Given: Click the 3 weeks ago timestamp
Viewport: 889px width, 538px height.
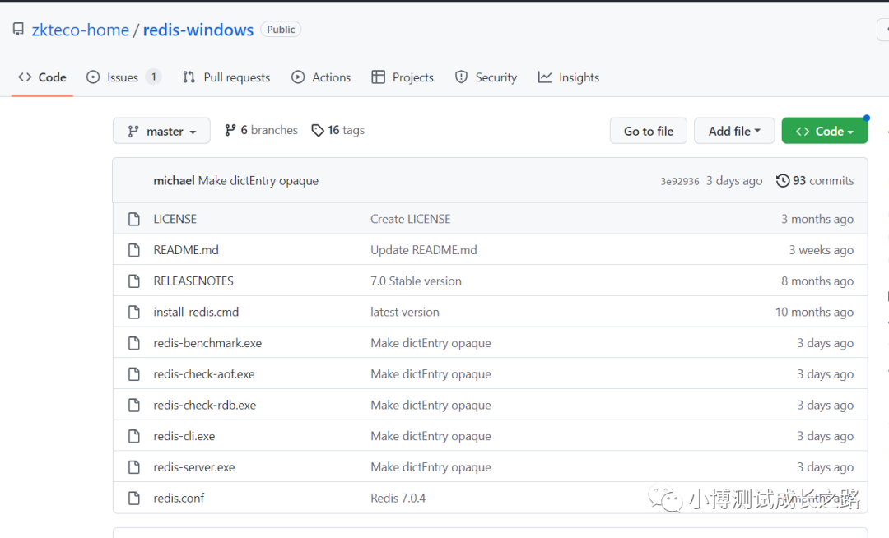Looking at the screenshot, I should [821, 250].
